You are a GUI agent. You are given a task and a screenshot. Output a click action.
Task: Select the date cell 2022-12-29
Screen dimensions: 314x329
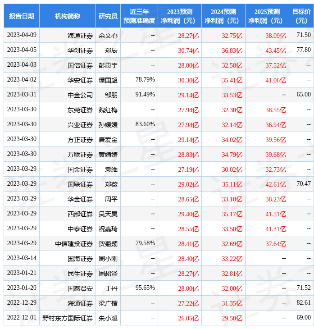point(22,303)
